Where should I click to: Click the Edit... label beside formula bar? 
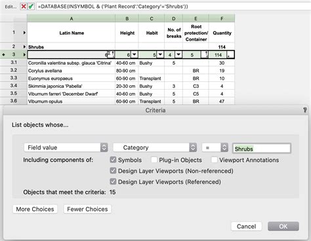(10, 7)
